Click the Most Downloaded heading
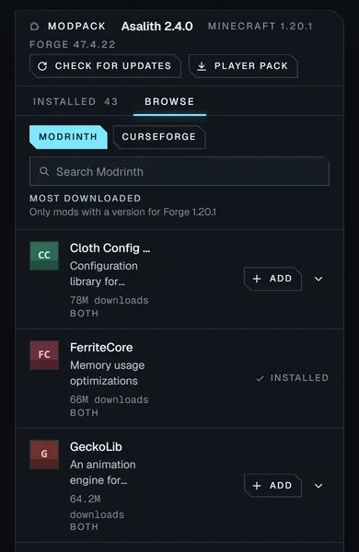The width and height of the screenshot is (359, 552). coord(86,198)
